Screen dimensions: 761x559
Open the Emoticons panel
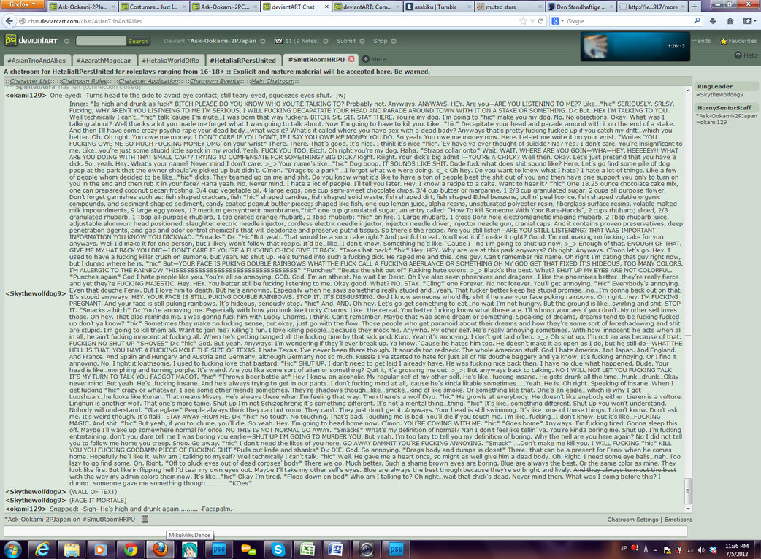tap(678, 520)
